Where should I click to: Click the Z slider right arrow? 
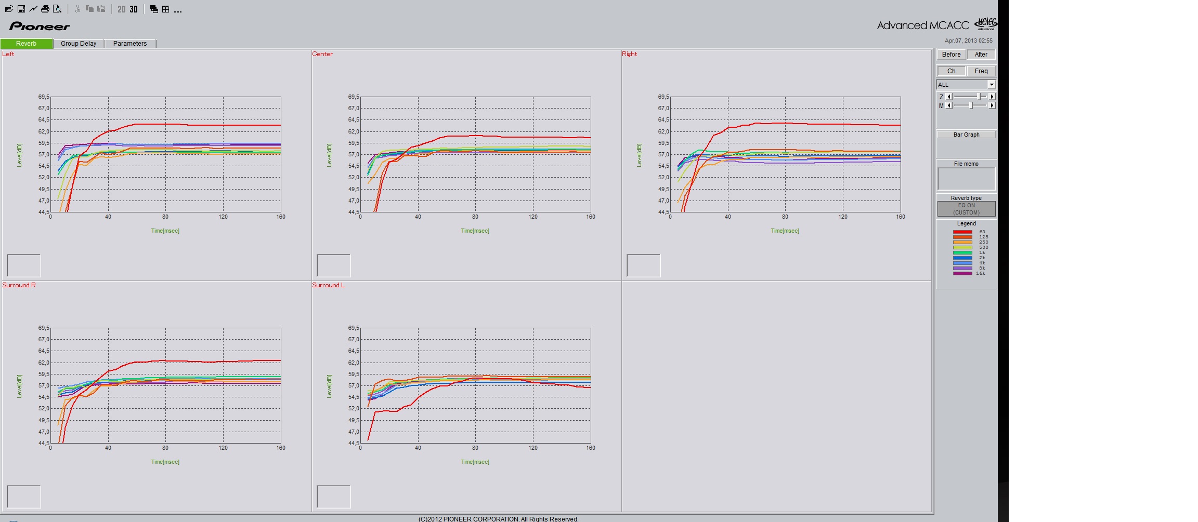(x=992, y=97)
